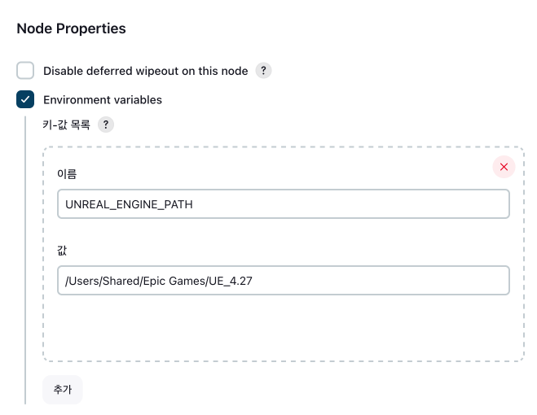The height and width of the screenshot is (415, 537).
Task: Enable Disable deferred wipeout checkbox
Action: [25, 71]
